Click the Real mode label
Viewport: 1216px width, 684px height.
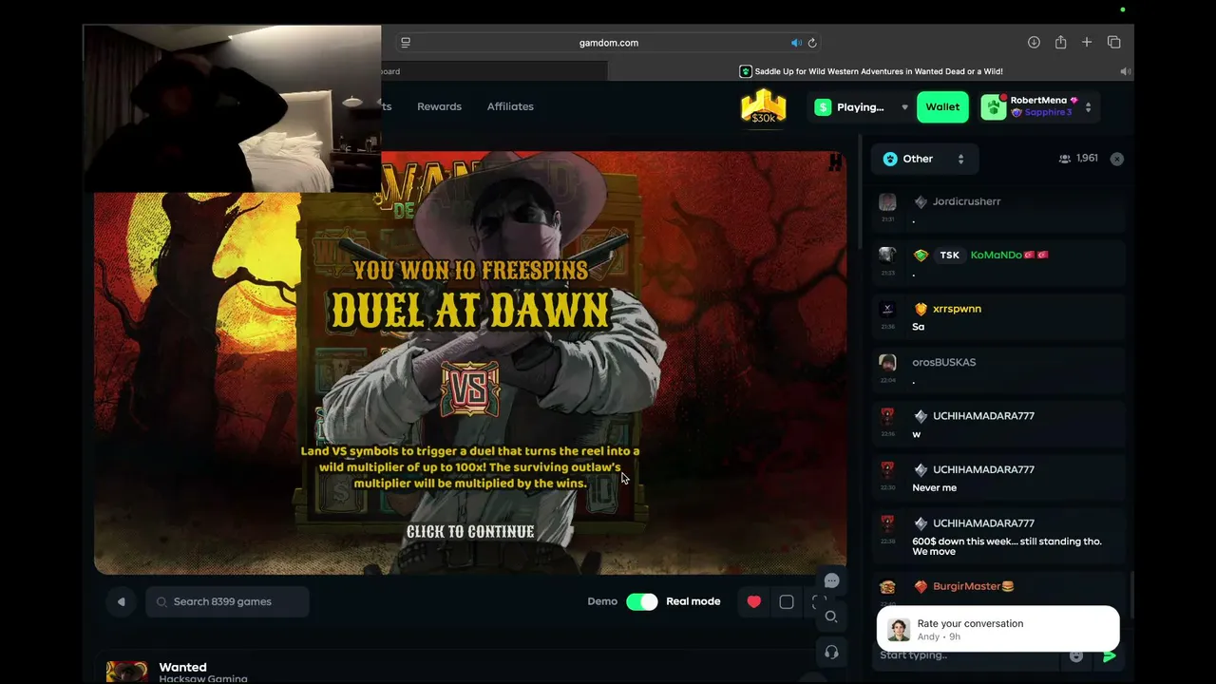pyautogui.click(x=693, y=601)
